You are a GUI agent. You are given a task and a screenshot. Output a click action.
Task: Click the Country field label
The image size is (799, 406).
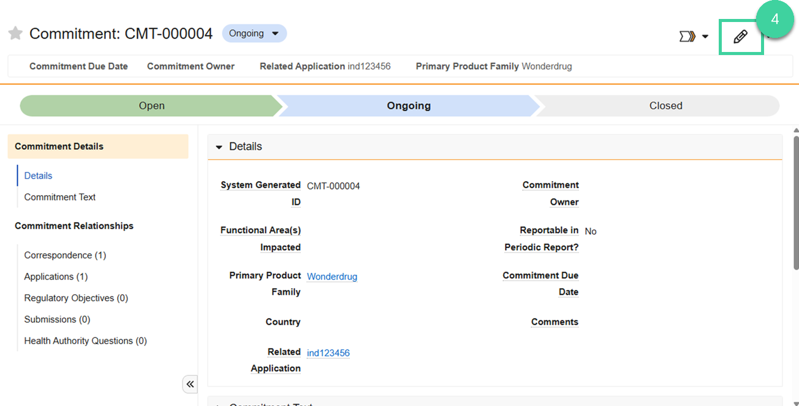283,322
